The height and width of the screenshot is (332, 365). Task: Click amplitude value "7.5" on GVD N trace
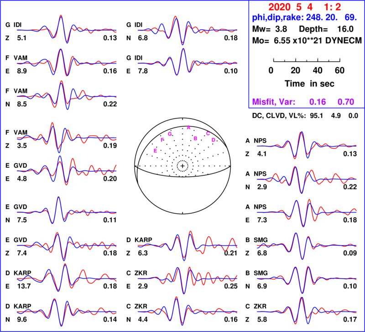click(21, 220)
